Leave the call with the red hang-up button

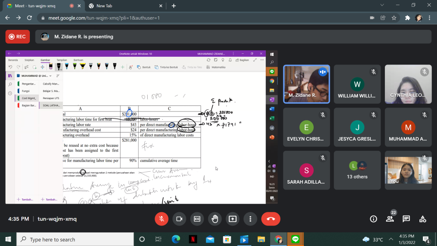(x=271, y=219)
